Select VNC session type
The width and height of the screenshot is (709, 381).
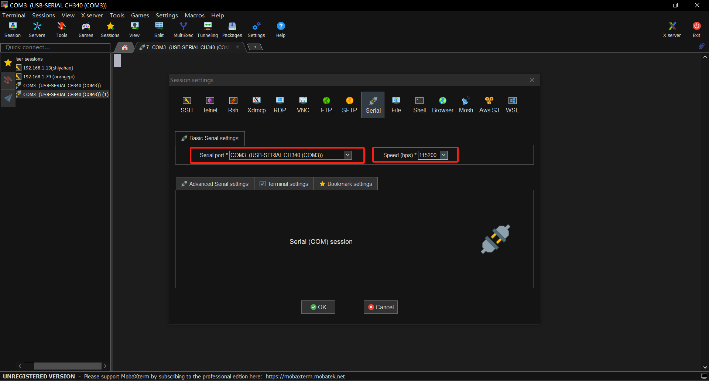coord(303,105)
